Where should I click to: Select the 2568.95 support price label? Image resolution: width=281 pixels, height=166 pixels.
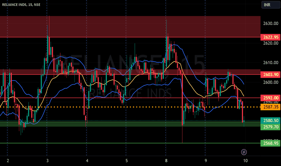pyautogui.click(x=270, y=143)
